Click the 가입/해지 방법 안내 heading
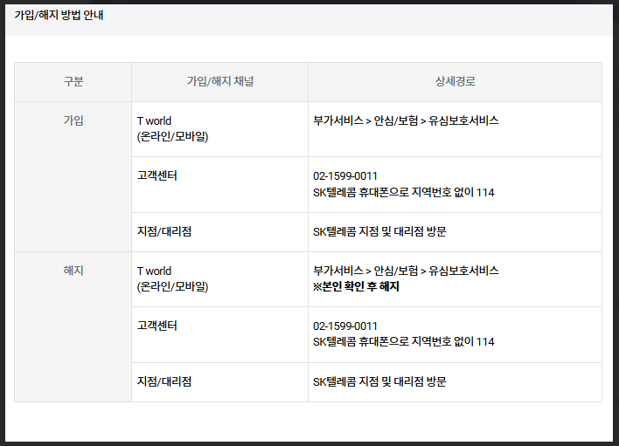Screen dimensions: 619x446 [59, 16]
